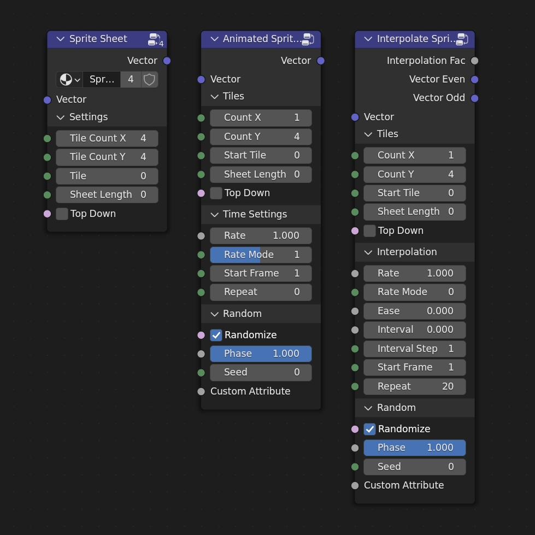Click the Spr... node group name field
The width and height of the screenshot is (535, 535).
[x=102, y=79]
